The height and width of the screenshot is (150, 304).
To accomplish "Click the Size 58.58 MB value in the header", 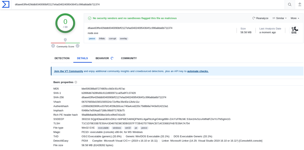I will click(246, 32).
